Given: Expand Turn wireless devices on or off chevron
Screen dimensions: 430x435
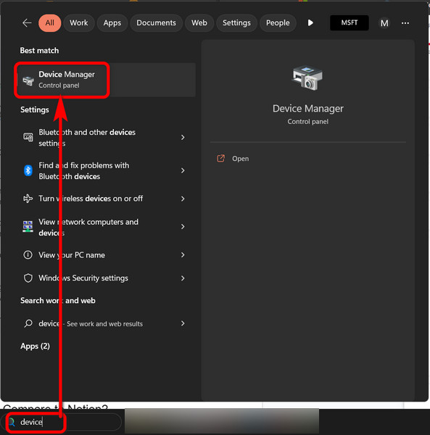Looking at the screenshot, I should pos(183,199).
